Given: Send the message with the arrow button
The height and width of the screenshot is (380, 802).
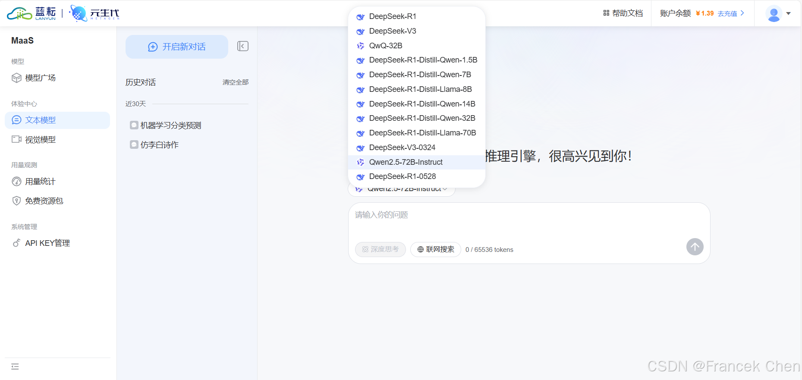Looking at the screenshot, I should tap(695, 247).
